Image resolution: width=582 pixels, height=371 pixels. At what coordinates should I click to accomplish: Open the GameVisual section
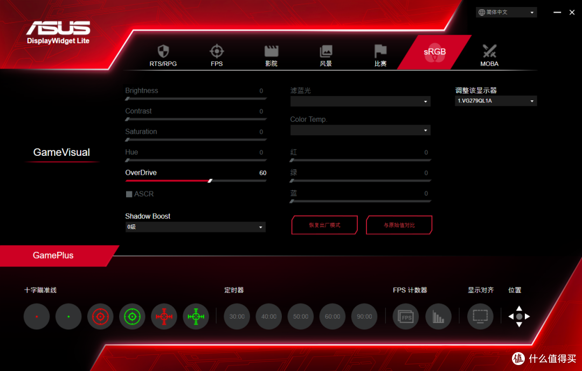61,152
